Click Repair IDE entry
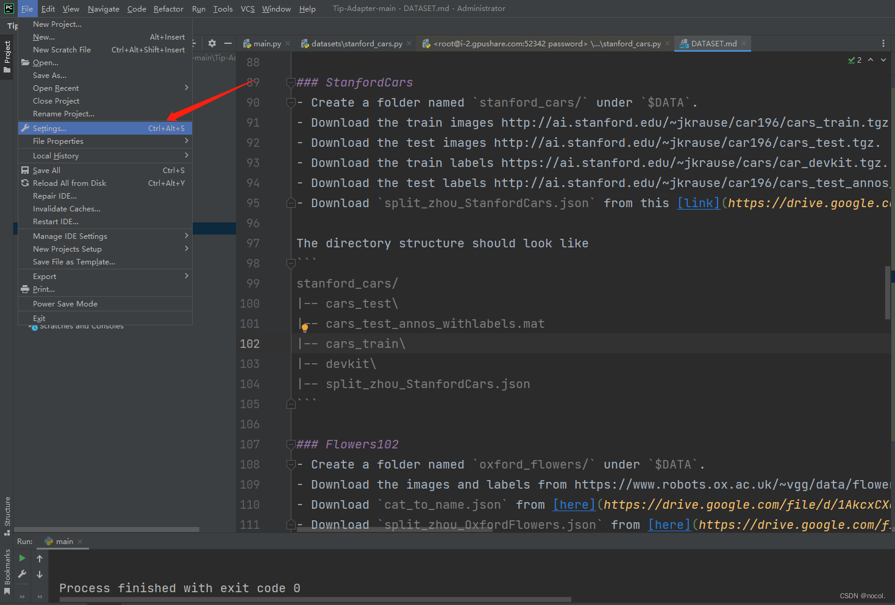Viewport: 895px width, 605px height. tap(105, 196)
